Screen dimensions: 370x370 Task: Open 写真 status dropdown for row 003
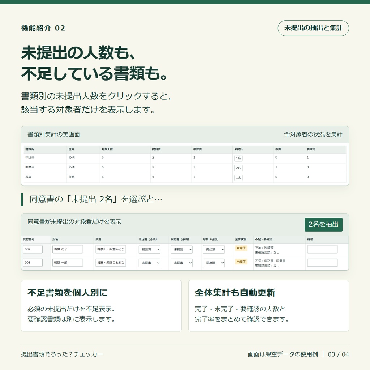tap(214, 263)
